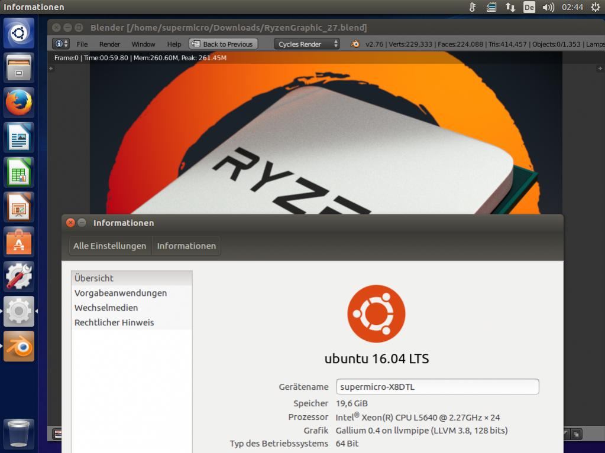Select Vorgabeanwendungen in the sidebar
The image size is (605, 453).
[131, 293]
